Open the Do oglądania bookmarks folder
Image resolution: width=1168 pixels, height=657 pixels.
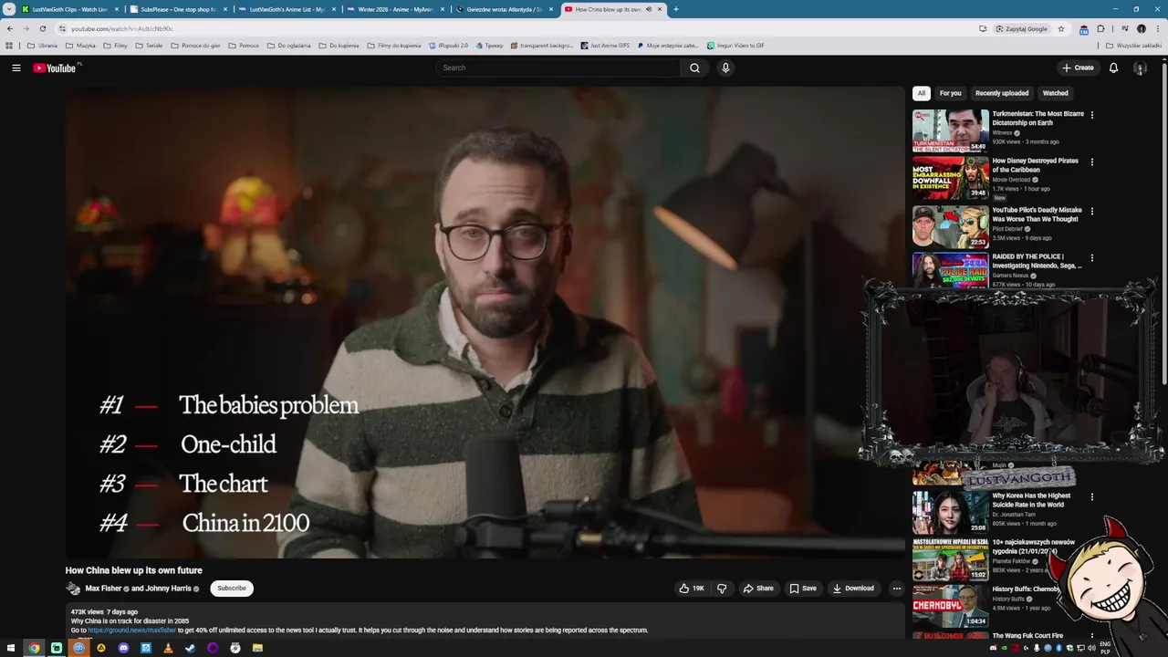(289, 46)
